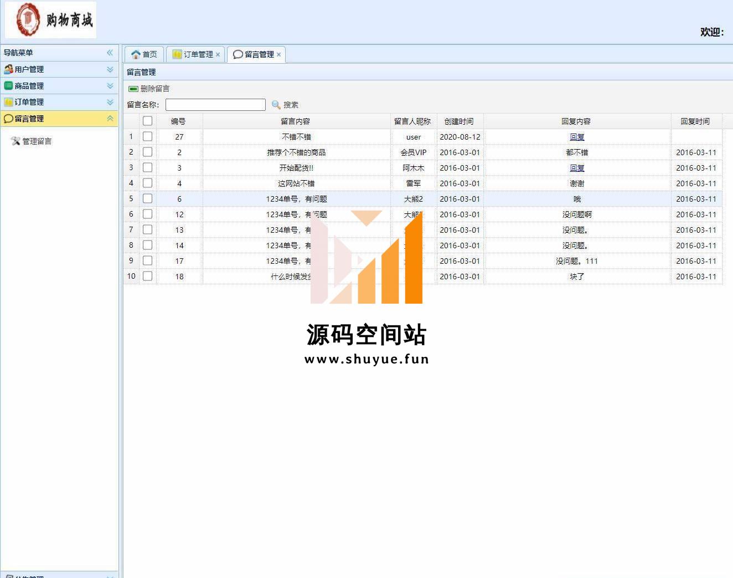Viewport: 733px width, 578px height.
Task: Select the 没问题。111 reply cell
Action: (577, 261)
